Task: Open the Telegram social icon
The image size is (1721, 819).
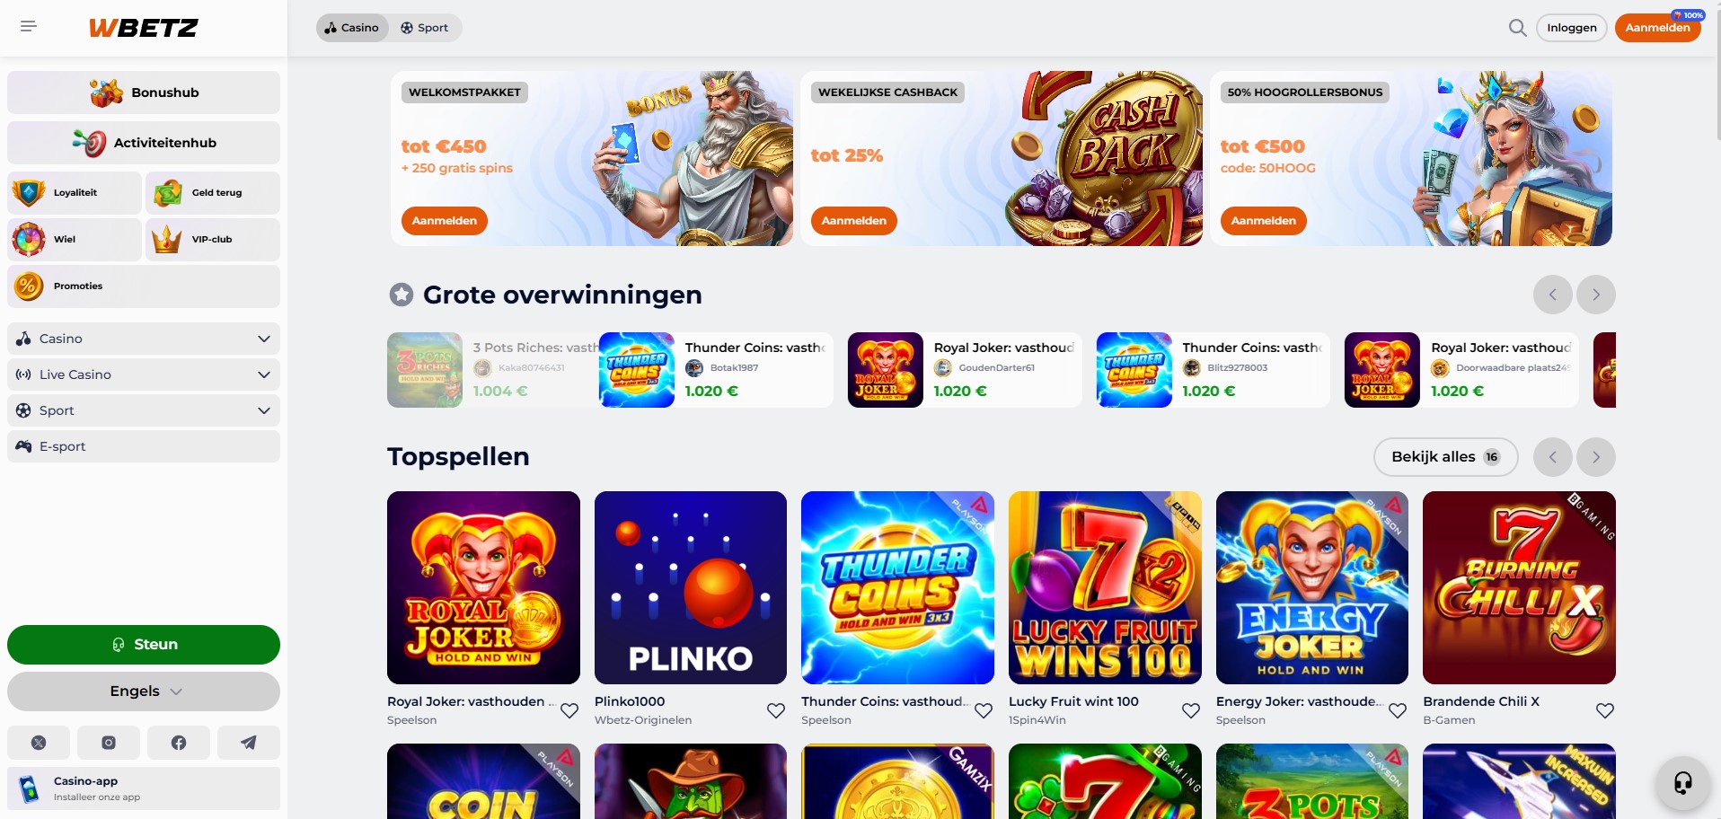Action: [249, 743]
